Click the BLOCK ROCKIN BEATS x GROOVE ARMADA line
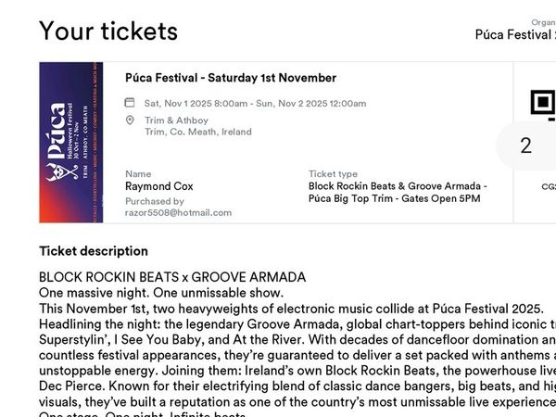The image size is (556, 417). (x=172, y=277)
